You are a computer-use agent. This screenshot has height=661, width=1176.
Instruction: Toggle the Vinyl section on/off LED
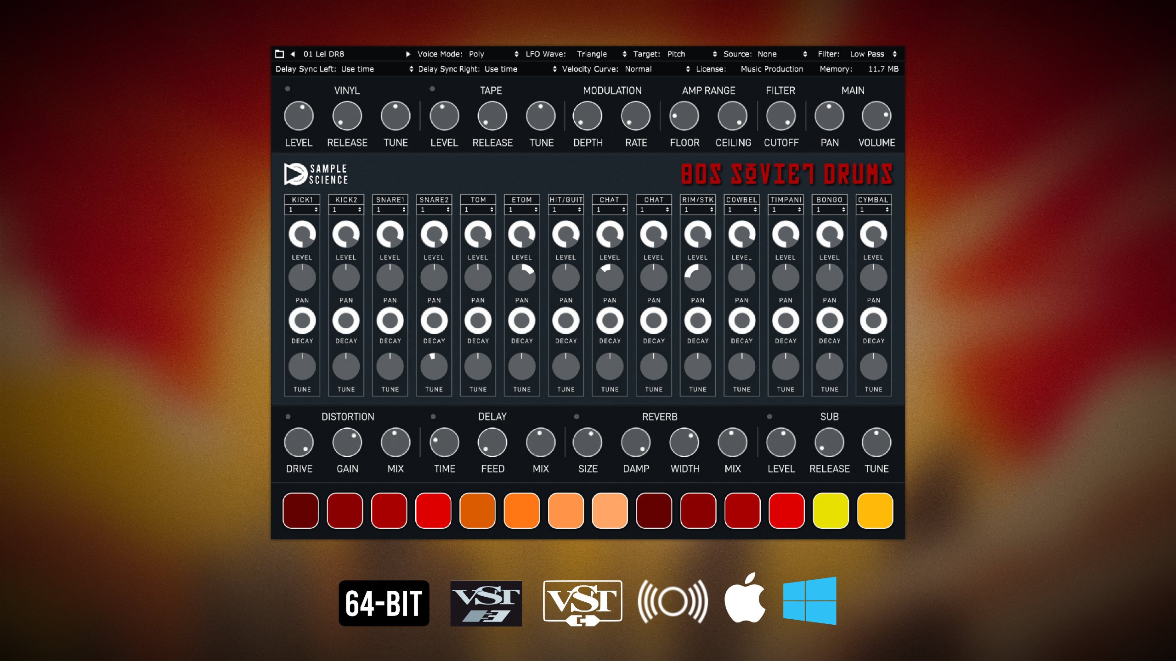[288, 89]
